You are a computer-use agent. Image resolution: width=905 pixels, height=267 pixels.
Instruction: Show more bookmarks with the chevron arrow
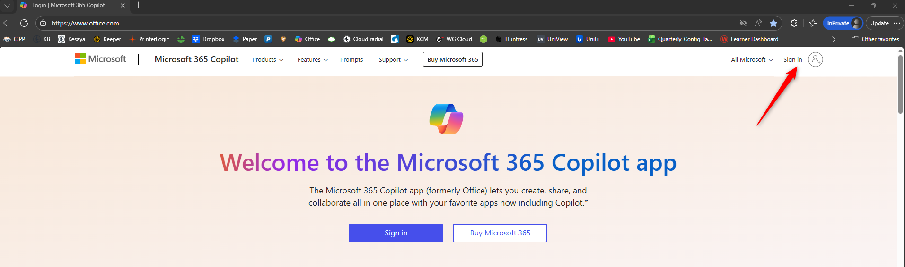(834, 39)
